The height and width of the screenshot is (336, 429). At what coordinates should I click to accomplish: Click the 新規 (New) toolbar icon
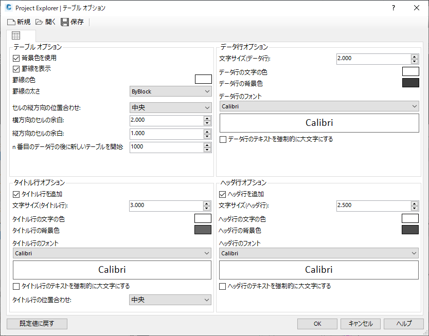point(11,22)
